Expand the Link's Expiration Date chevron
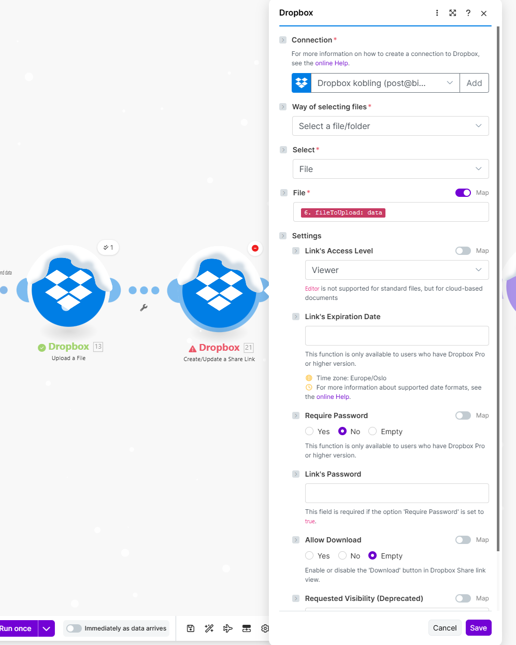 [296, 317]
